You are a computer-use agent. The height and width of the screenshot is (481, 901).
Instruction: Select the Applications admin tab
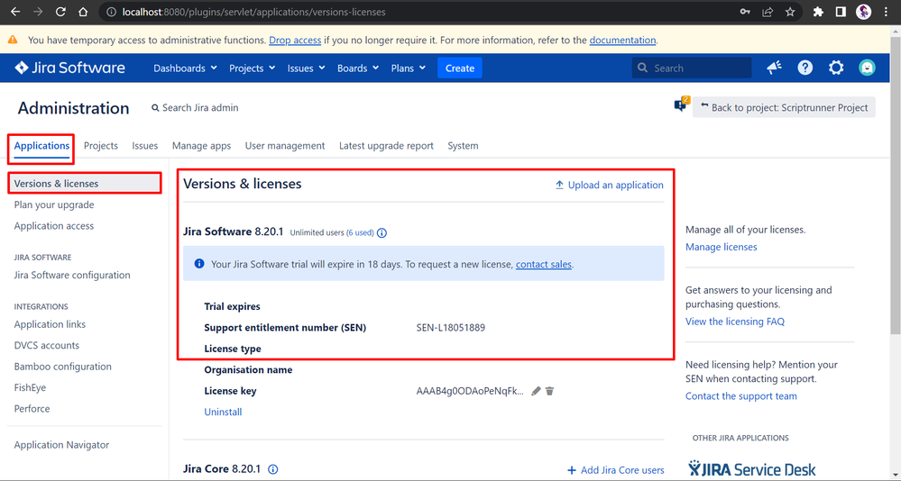coord(41,146)
